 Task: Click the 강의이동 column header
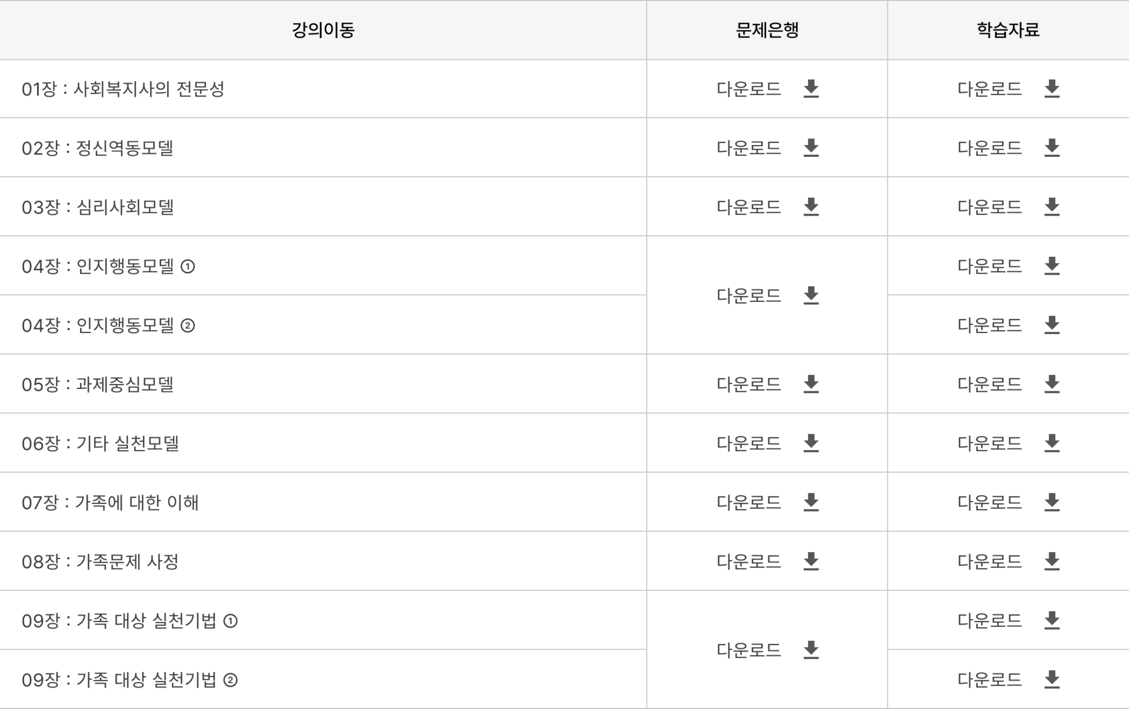323,30
